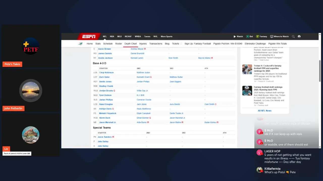
Task: Open Kenneth Grant player link
Action: 143,77
